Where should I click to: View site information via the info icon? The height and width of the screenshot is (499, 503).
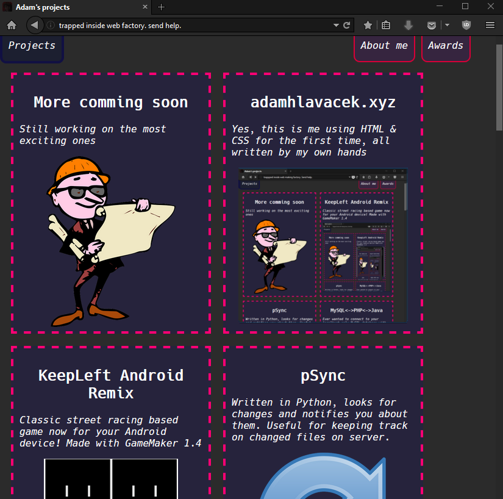49,25
